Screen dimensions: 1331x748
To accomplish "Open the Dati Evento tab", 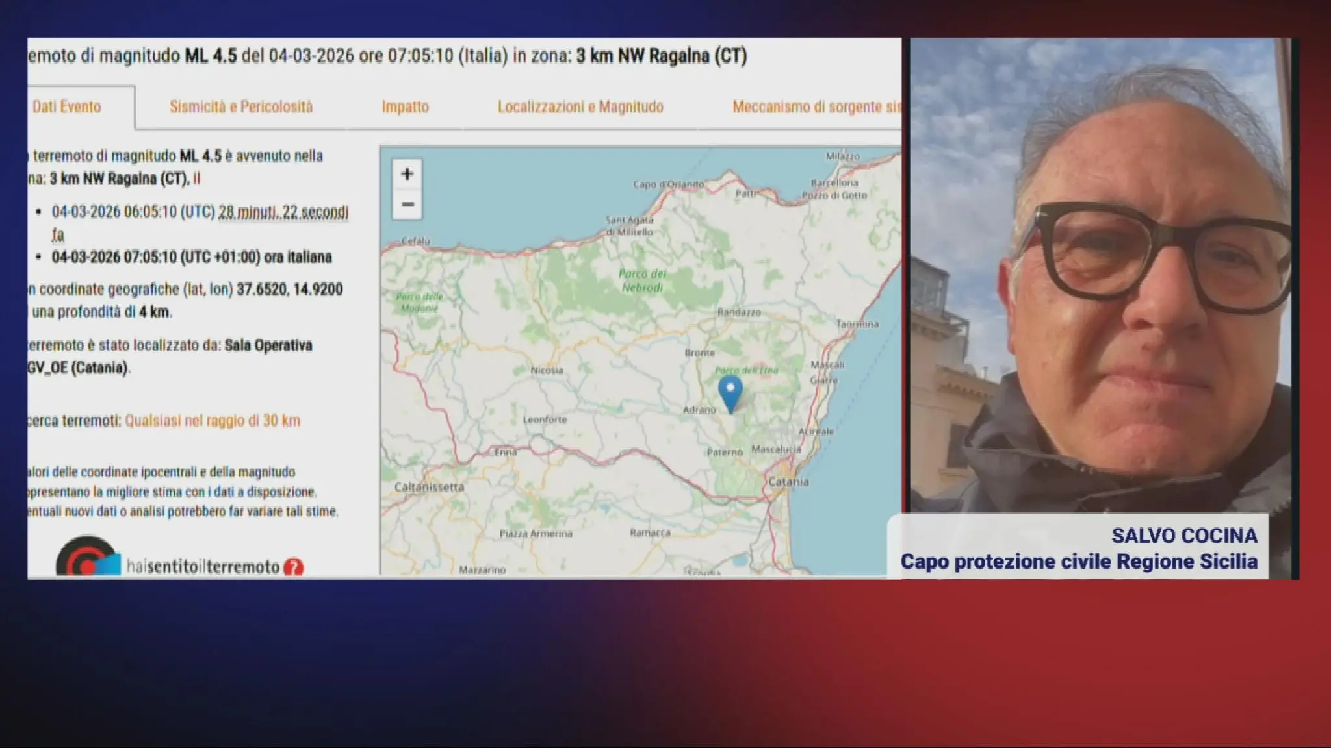I will pyautogui.click(x=67, y=106).
